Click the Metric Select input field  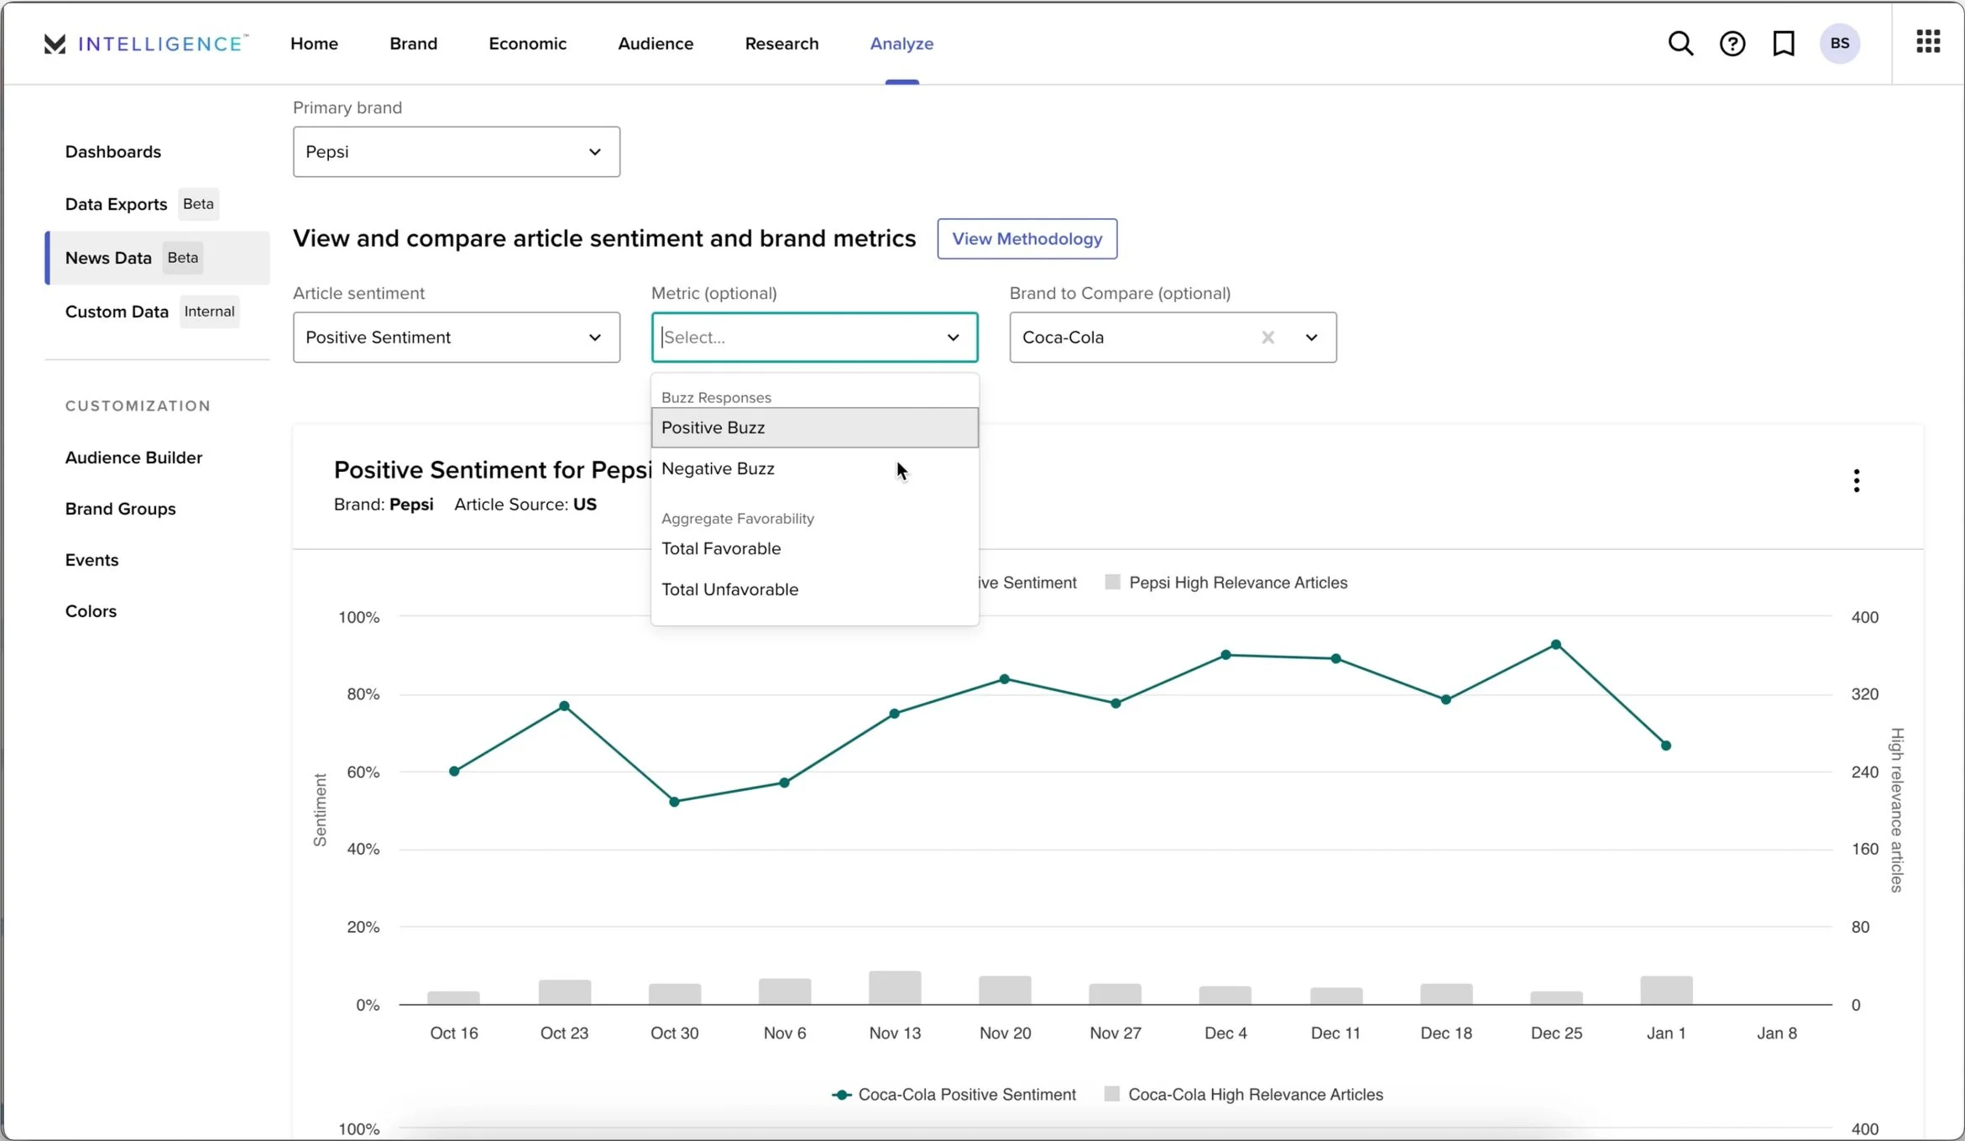pos(797,338)
